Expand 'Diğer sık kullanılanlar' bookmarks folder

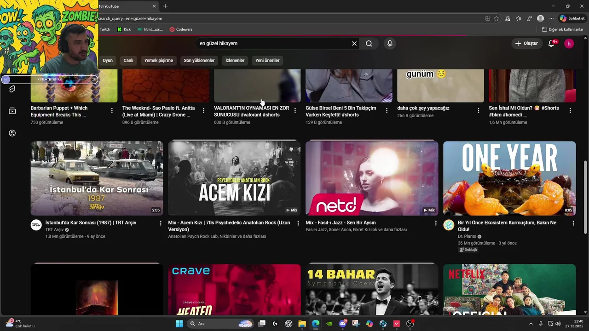pos(562,29)
